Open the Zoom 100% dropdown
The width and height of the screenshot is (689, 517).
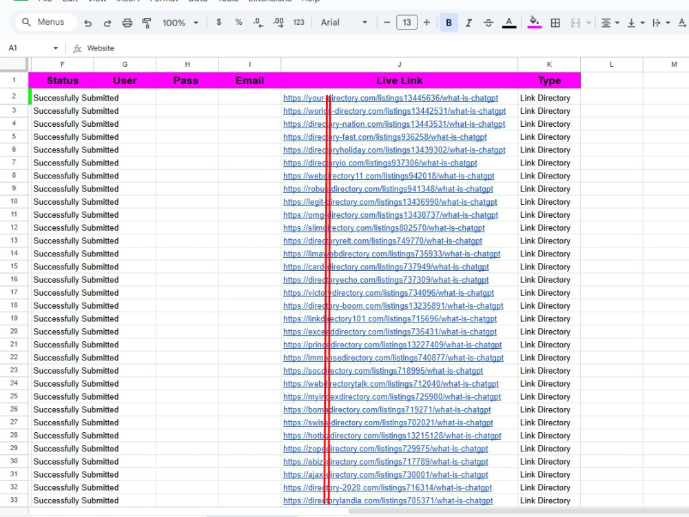click(180, 23)
